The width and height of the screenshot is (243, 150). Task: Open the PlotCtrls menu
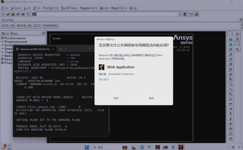coord(51,8)
